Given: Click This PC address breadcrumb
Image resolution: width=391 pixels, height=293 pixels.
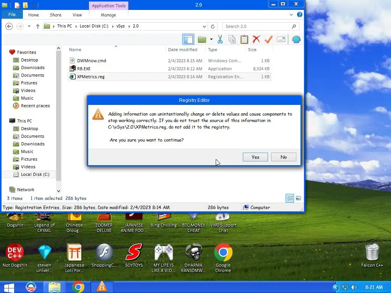Looking at the screenshot, I should pos(64,26).
